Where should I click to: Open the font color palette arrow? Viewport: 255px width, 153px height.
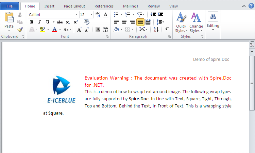[60, 30]
